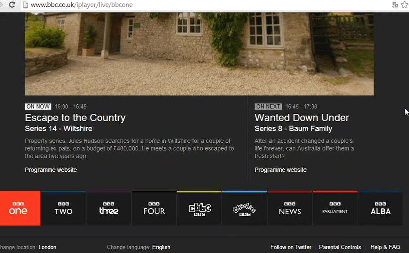Switch to the BBC Two channel
The height and width of the screenshot is (253, 409).
click(x=63, y=208)
